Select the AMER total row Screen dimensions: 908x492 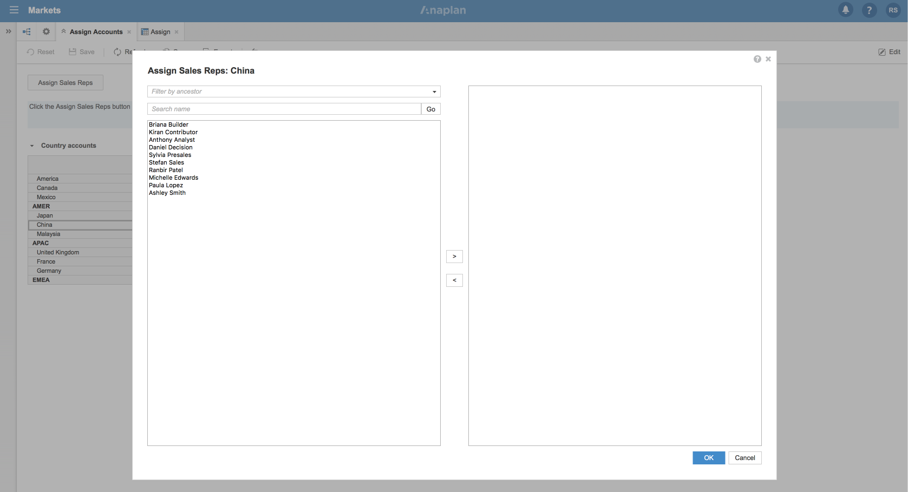80,206
